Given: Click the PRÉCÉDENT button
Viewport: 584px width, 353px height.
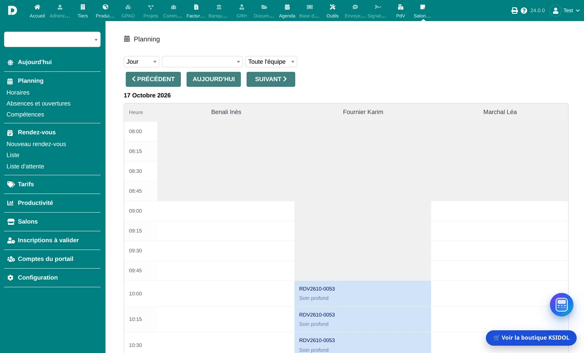Looking at the screenshot, I should 153,79.
